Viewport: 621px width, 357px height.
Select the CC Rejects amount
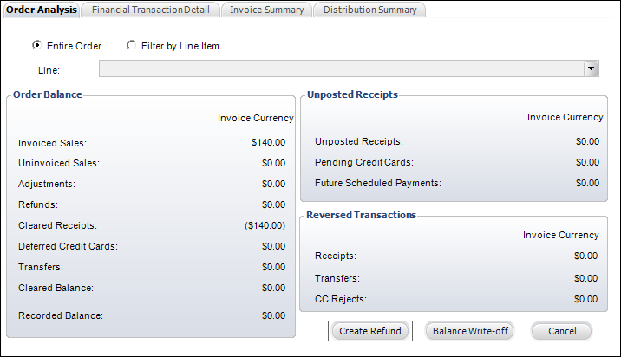tap(585, 299)
